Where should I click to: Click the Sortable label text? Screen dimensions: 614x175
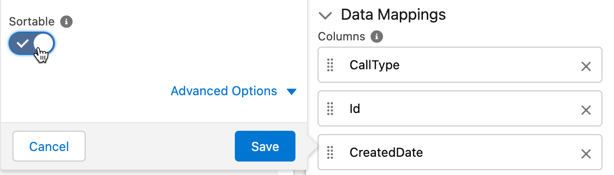pyautogui.click(x=32, y=22)
